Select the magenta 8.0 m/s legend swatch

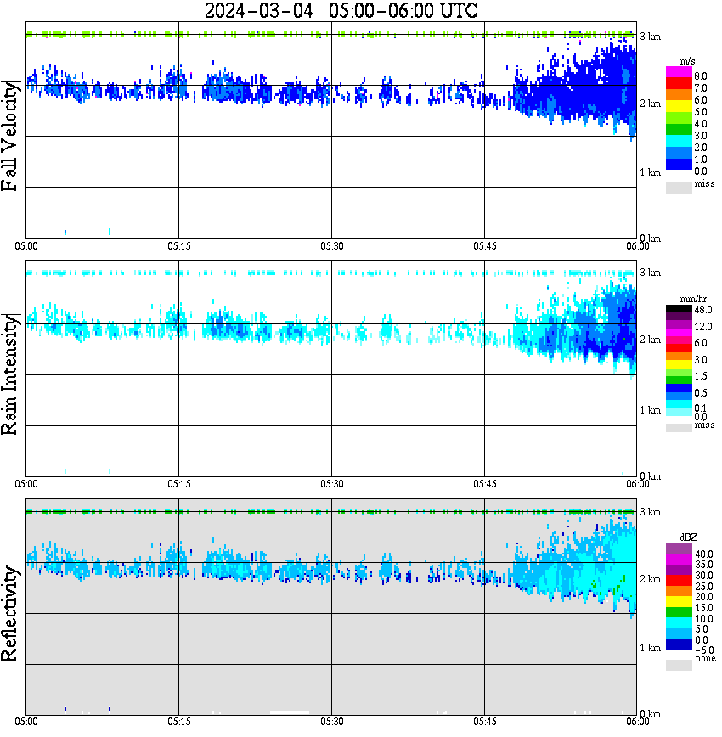(x=679, y=72)
